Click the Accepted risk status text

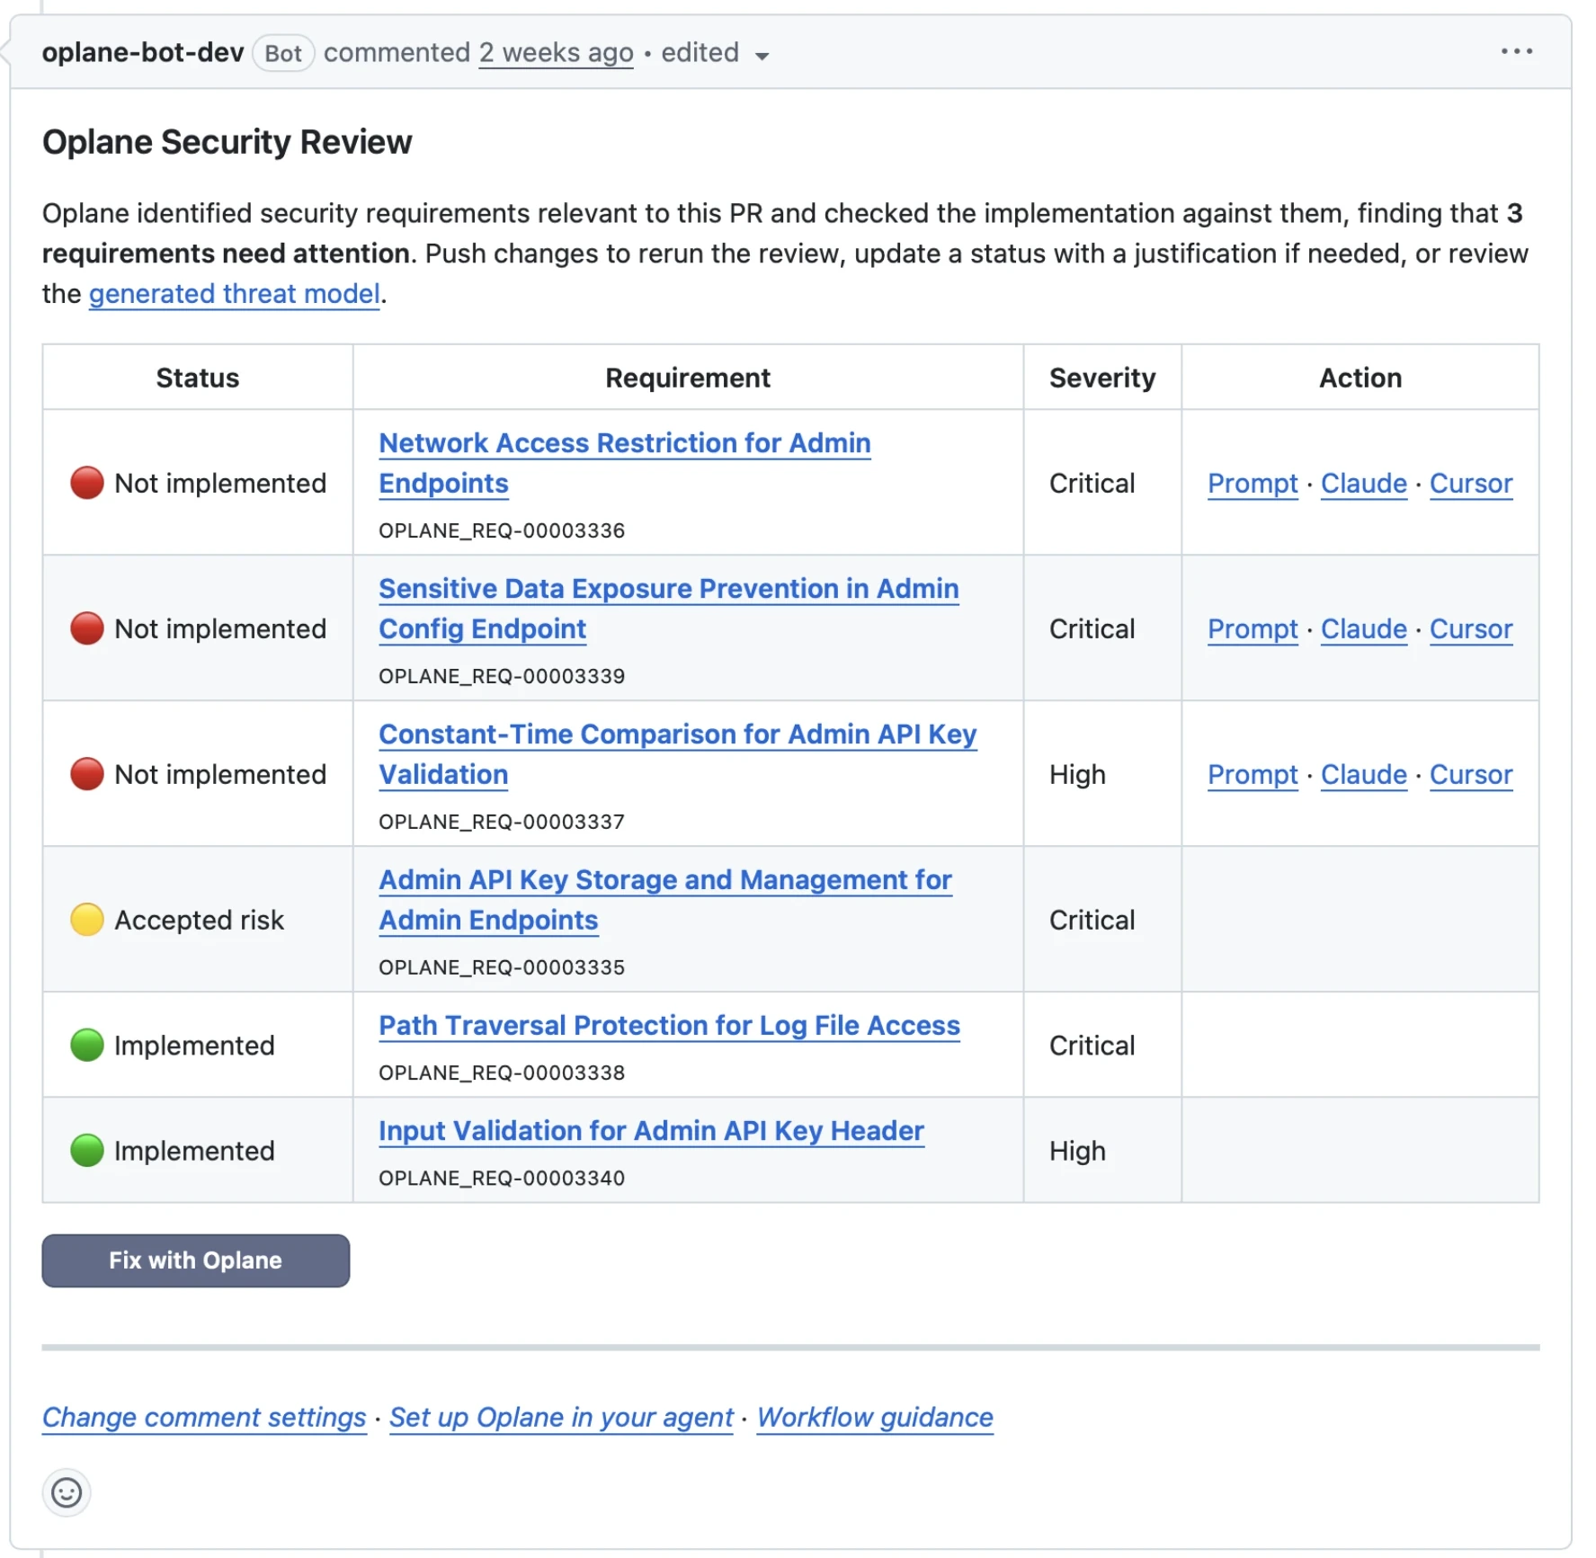pos(199,920)
